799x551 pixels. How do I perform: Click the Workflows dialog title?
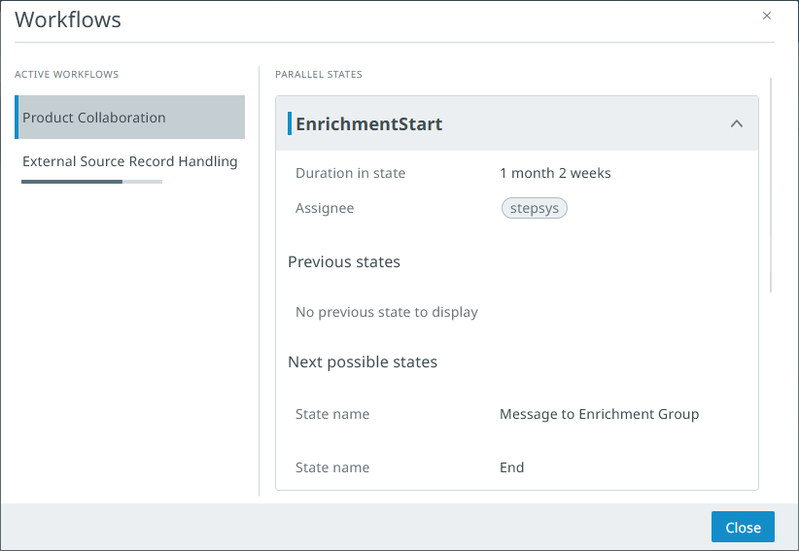pyautogui.click(x=68, y=19)
